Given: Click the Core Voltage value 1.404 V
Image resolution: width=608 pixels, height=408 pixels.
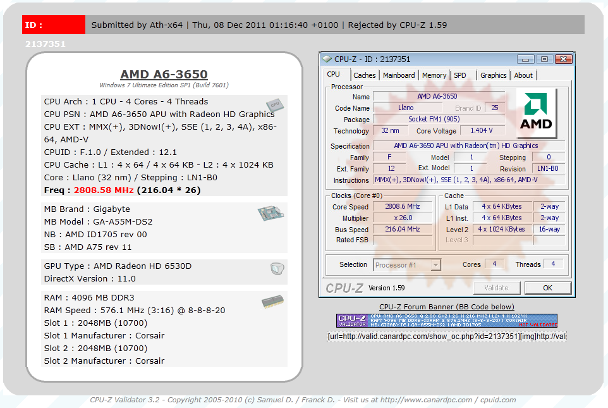Looking at the screenshot, I should 482,130.
